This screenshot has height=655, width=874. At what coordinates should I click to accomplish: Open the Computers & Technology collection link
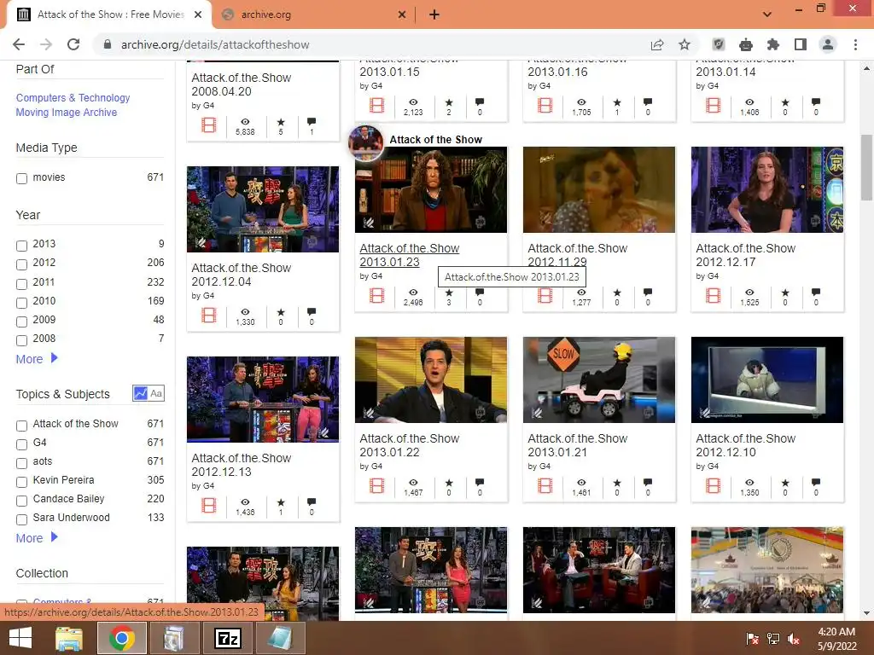pyautogui.click(x=73, y=97)
